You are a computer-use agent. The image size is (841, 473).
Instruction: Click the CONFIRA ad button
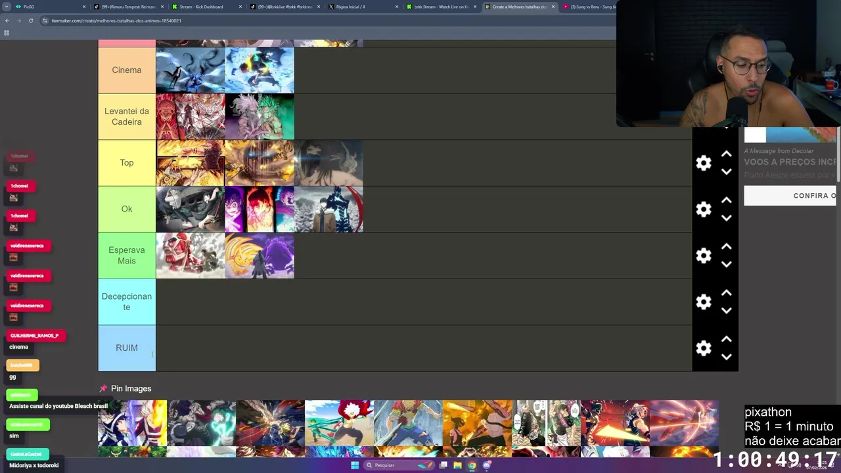coord(791,196)
